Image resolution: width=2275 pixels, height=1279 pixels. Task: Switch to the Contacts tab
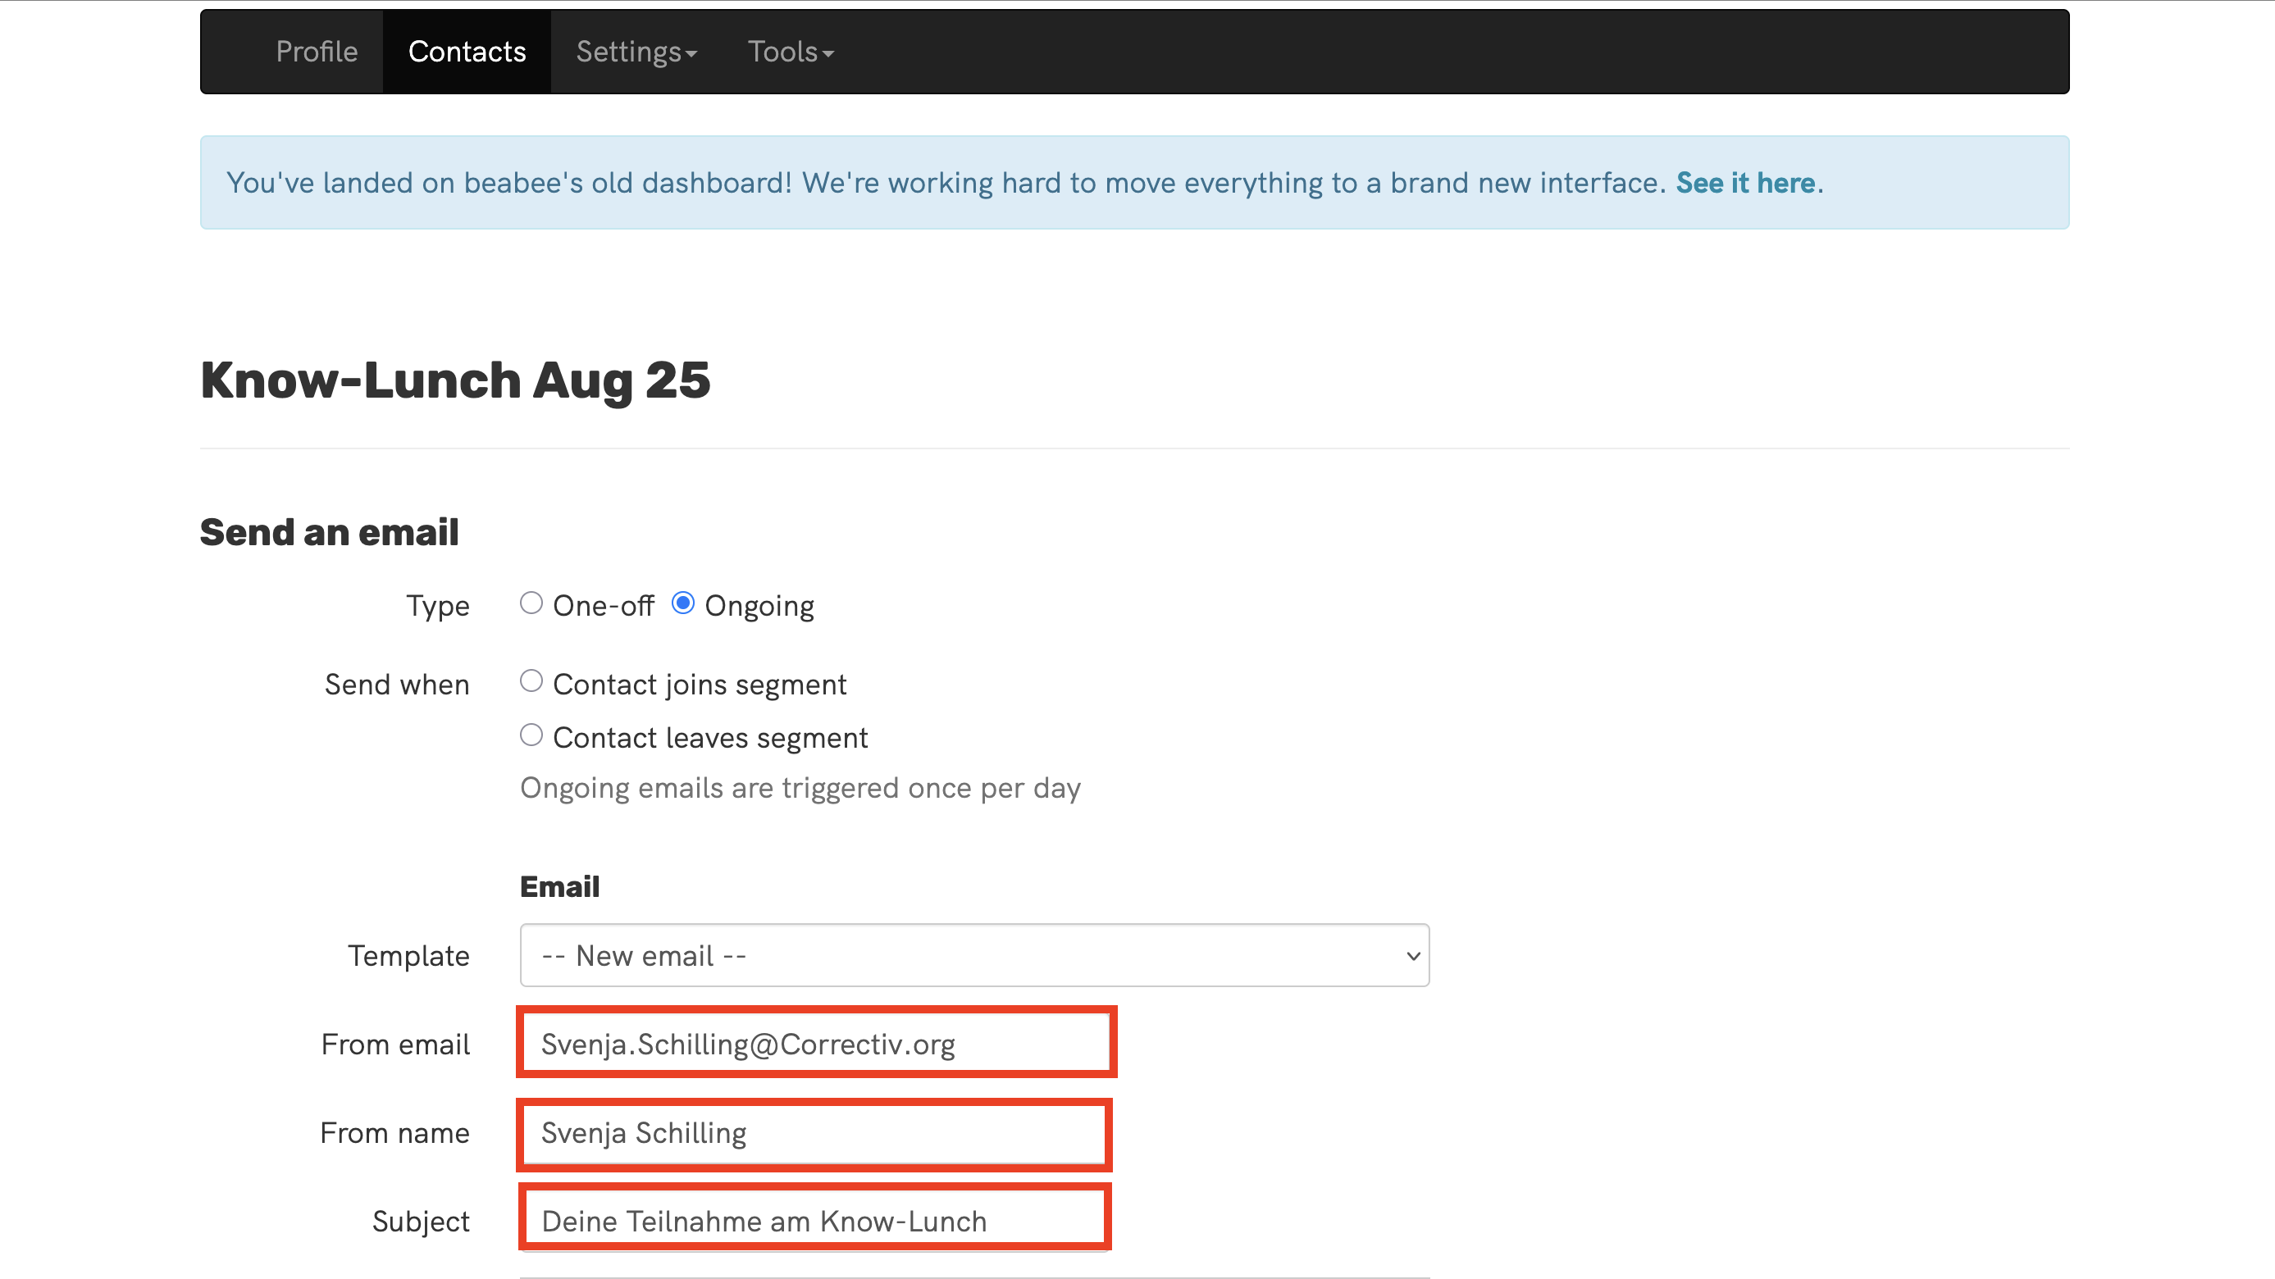pyautogui.click(x=467, y=51)
